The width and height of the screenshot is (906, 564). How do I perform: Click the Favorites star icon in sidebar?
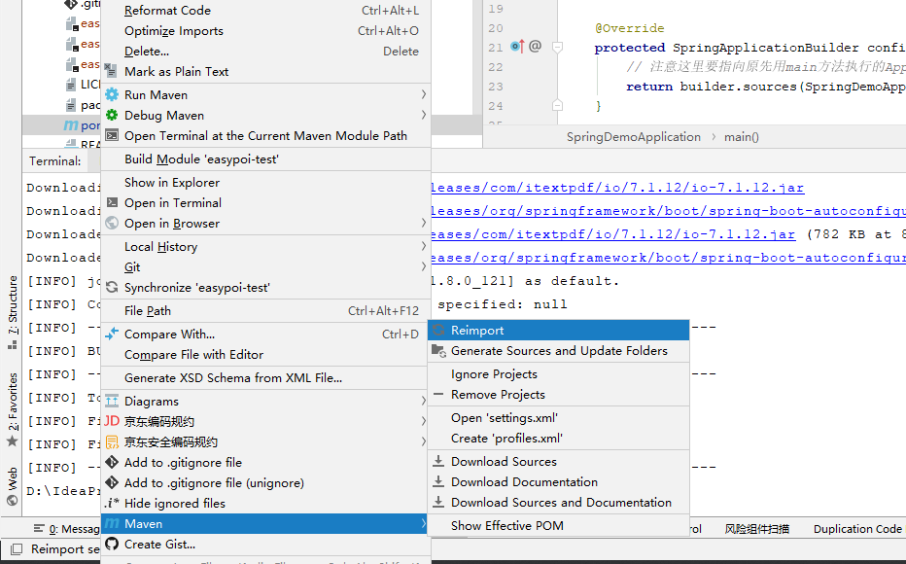click(10, 442)
